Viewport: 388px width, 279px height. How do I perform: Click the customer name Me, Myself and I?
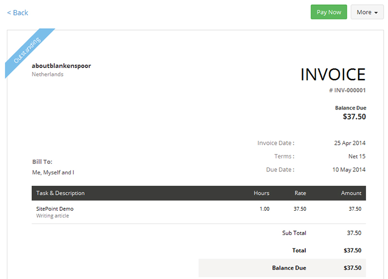[x=53, y=172]
